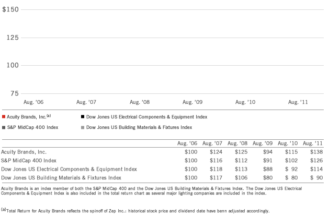Click the Electrical Components Aug. '09 value $88
The width and height of the screenshot is (329, 217).
coord(267,169)
